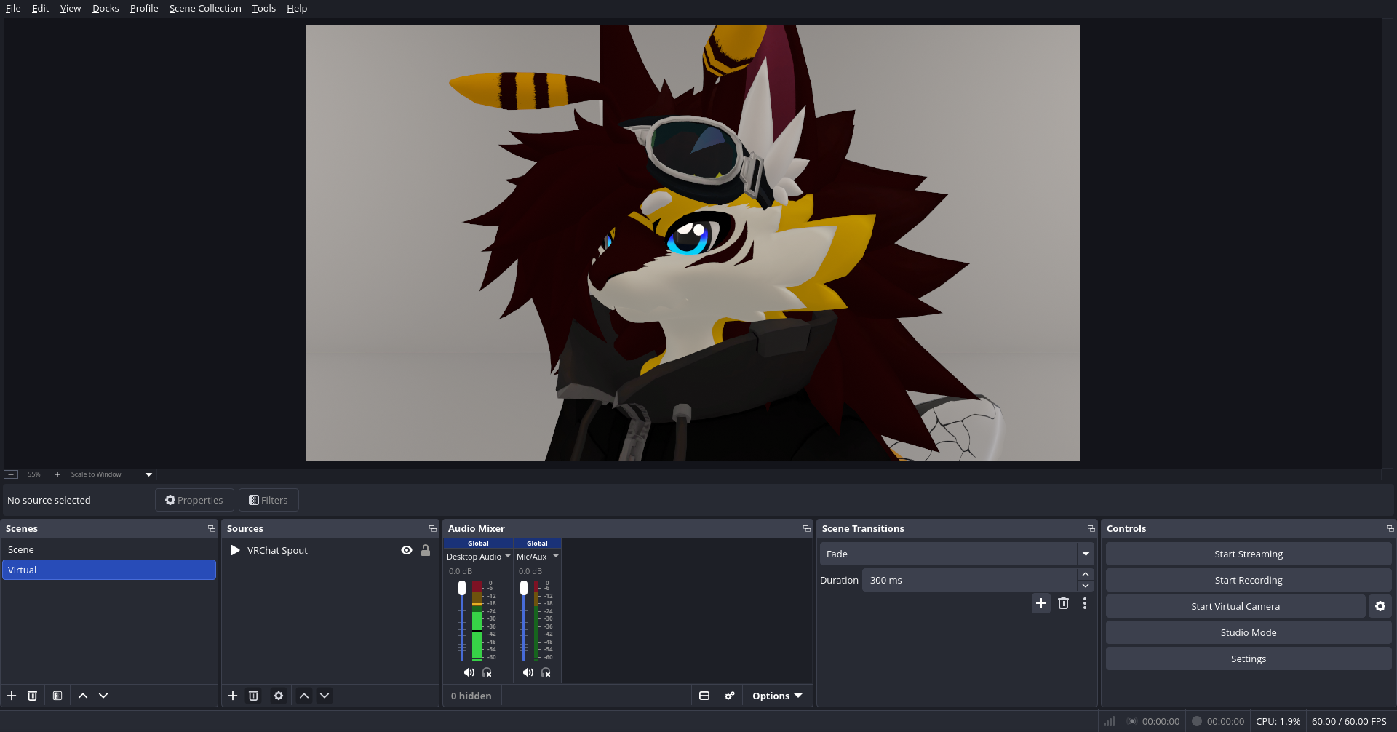Open Audio Mixer Options dropdown
Viewport: 1397px width, 732px height.
click(x=777, y=696)
